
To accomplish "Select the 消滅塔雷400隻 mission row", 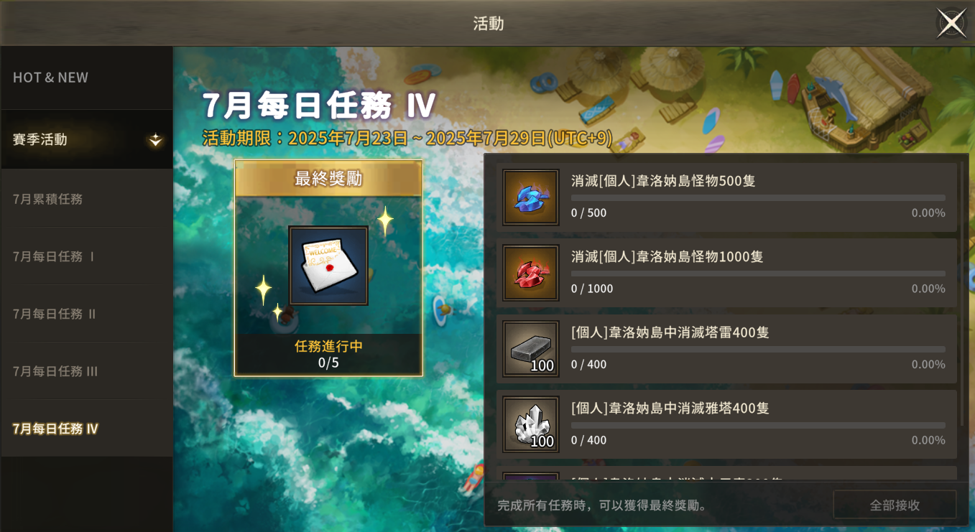I will coord(726,349).
